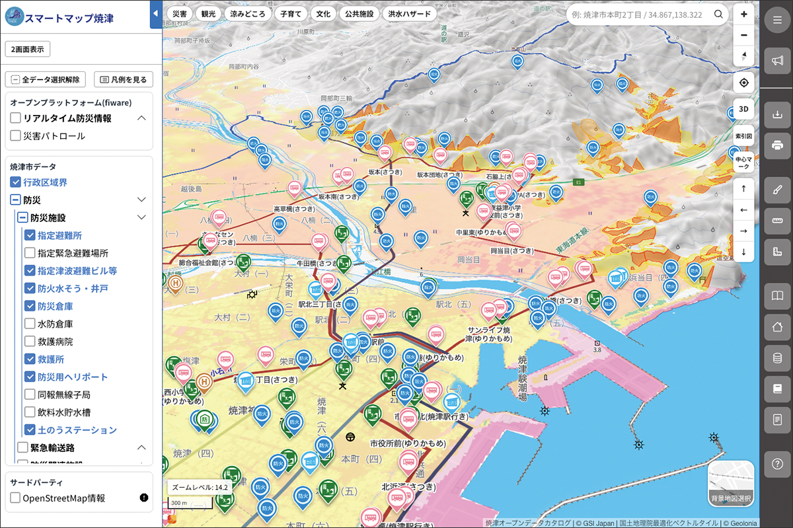Reset map bearing with compass button
Image resolution: width=793 pixels, height=528 pixels.
(744, 56)
